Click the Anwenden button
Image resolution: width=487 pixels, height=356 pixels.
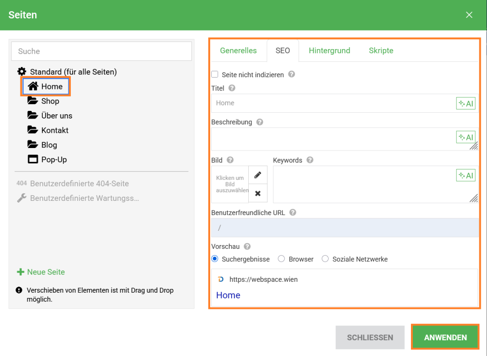tap(445, 337)
